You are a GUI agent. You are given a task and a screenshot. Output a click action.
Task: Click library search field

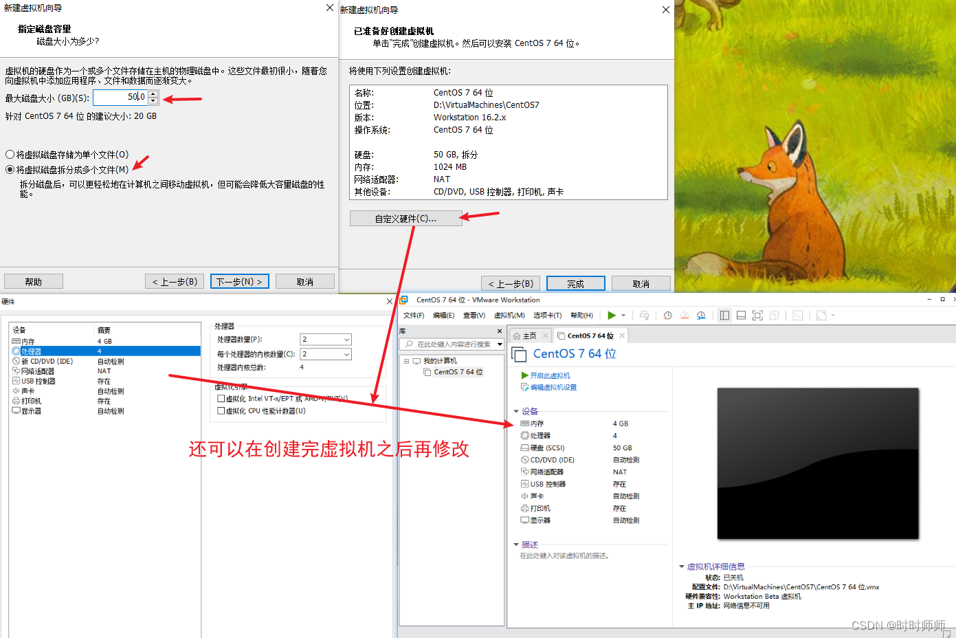click(450, 344)
